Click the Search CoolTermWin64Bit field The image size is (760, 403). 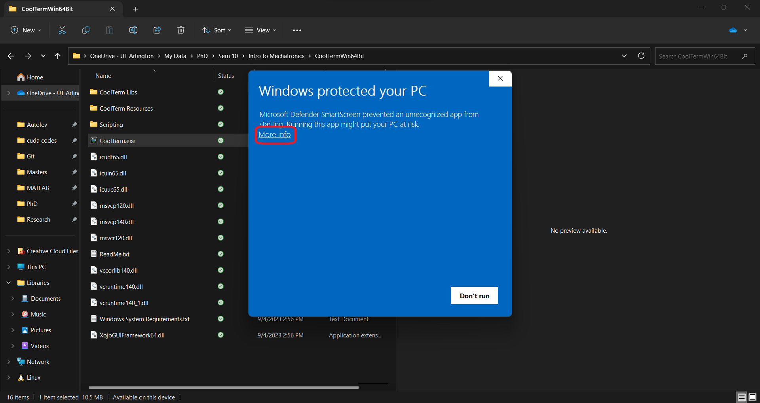[699, 56]
